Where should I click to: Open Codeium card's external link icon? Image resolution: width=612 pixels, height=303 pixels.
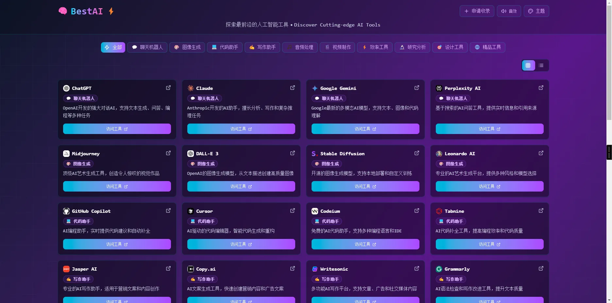coord(417,210)
